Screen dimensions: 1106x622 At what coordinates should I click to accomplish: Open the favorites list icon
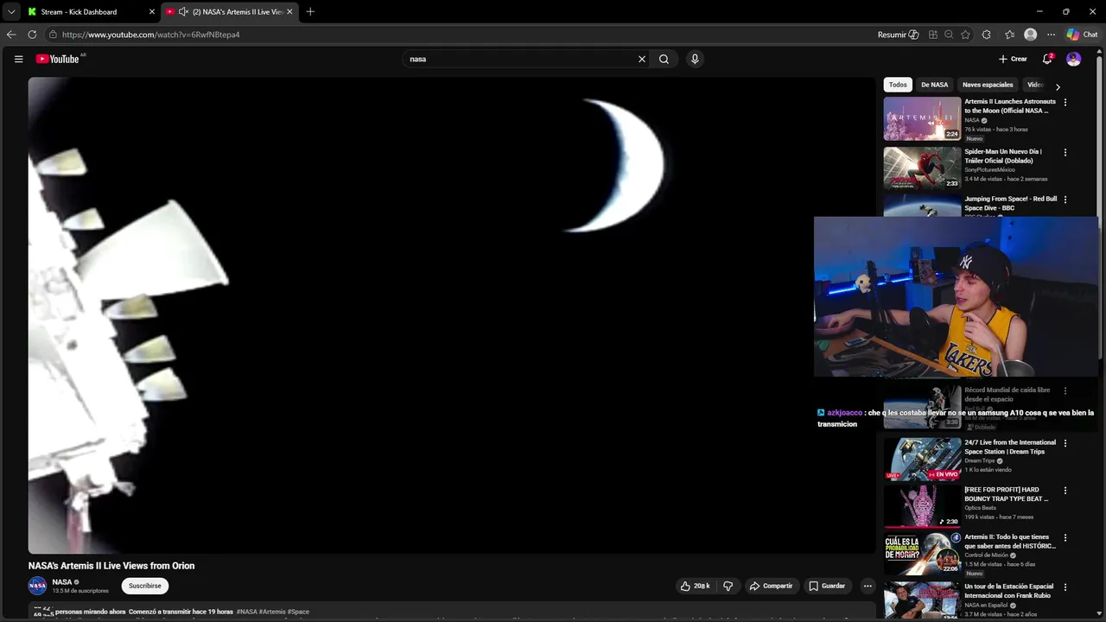click(1009, 35)
